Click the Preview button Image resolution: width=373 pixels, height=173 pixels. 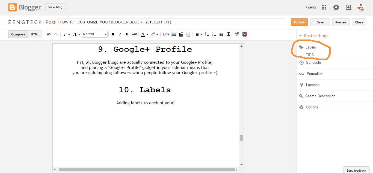(x=341, y=22)
